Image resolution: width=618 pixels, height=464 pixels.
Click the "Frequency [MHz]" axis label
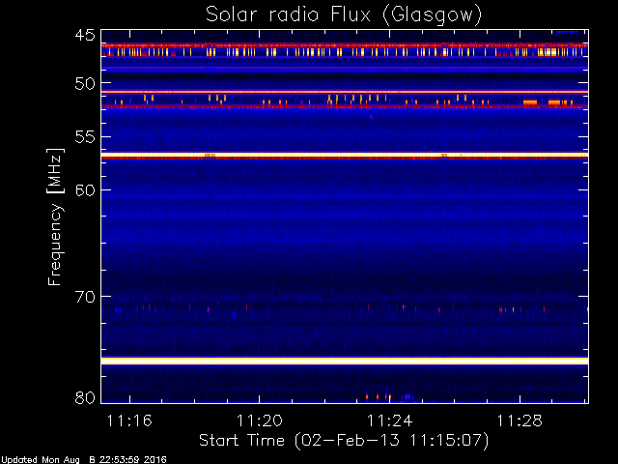55,217
